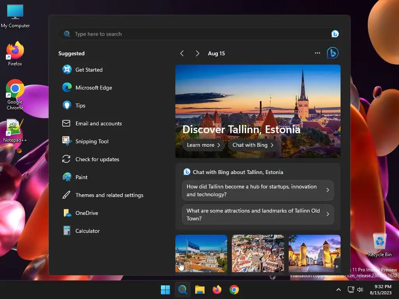Open Email and accounts settings icon
The image size is (399, 299).
click(66, 123)
